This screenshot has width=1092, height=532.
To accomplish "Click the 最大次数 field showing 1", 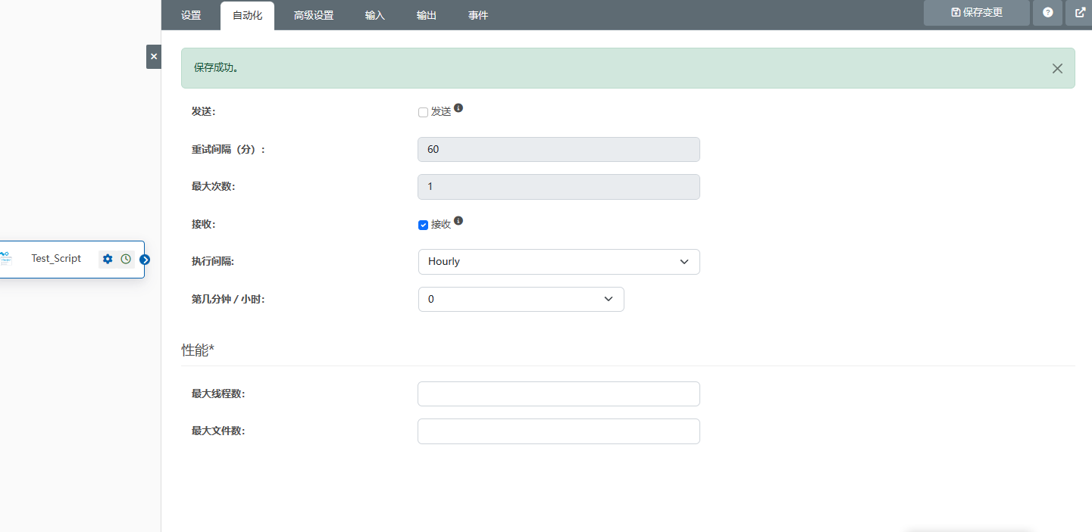I will point(559,187).
